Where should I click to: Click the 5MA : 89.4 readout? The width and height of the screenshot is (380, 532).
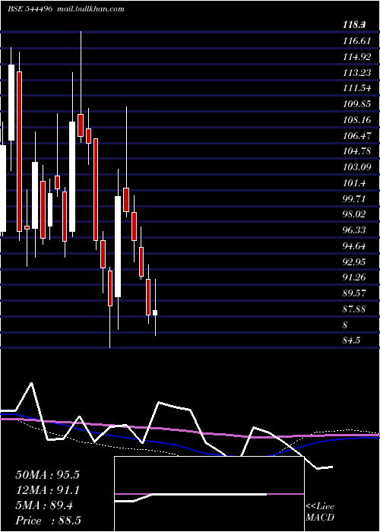44,505
